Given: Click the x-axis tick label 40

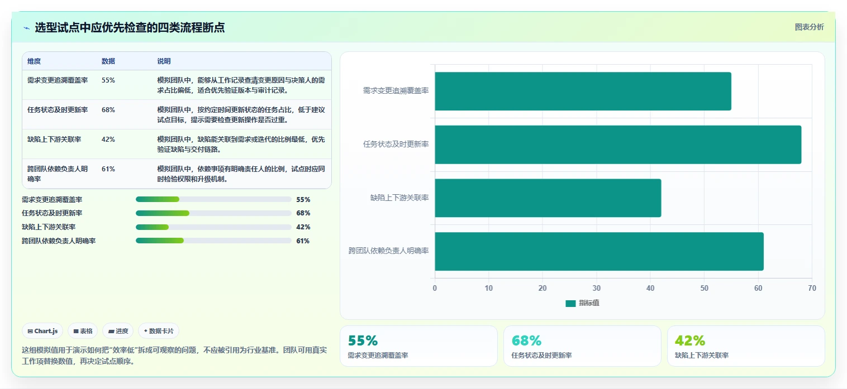Looking at the screenshot, I should coord(650,289).
